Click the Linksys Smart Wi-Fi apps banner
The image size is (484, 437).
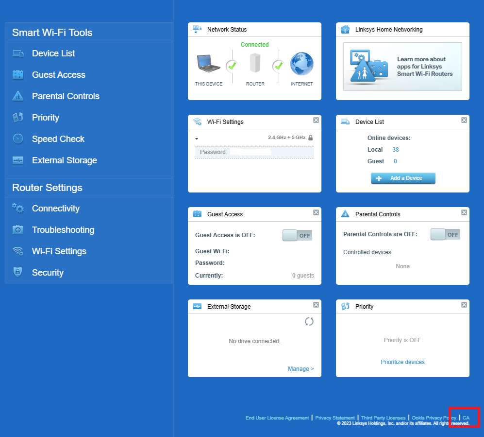(402, 67)
